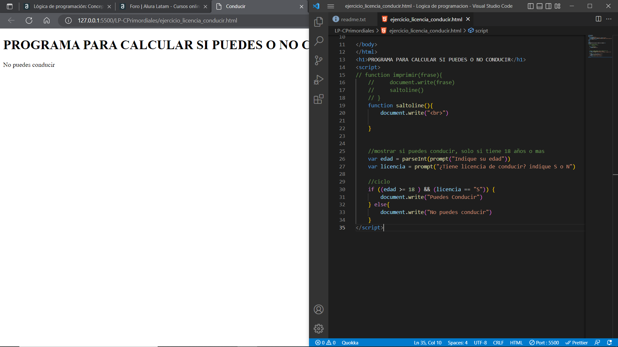Close the Lógica de programación browser tab
This screenshot has height=347, width=618.
tap(109, 6)
